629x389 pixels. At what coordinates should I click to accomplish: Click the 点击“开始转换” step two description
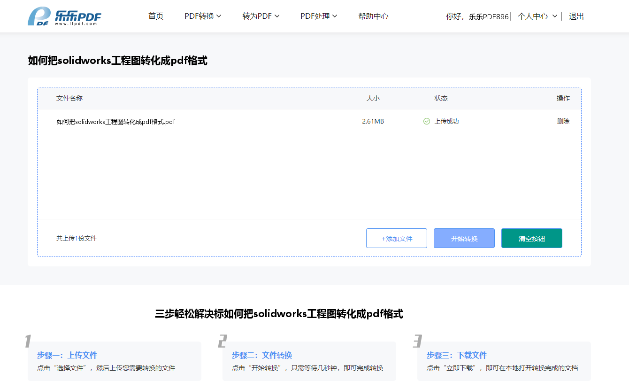307,368
